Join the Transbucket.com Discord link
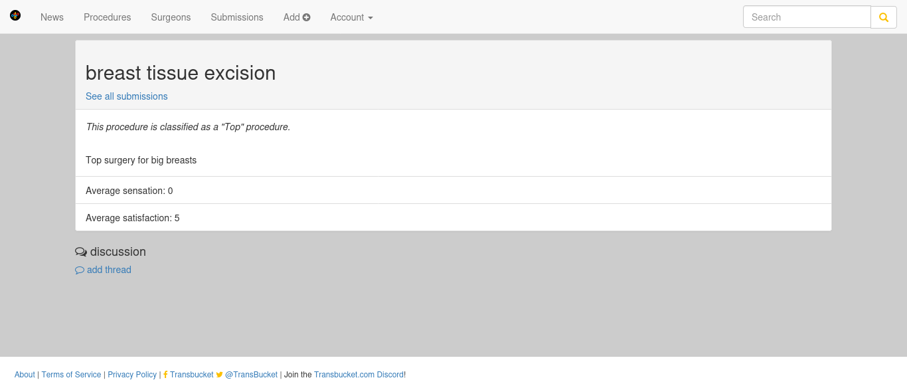 (x=359, y=375)
